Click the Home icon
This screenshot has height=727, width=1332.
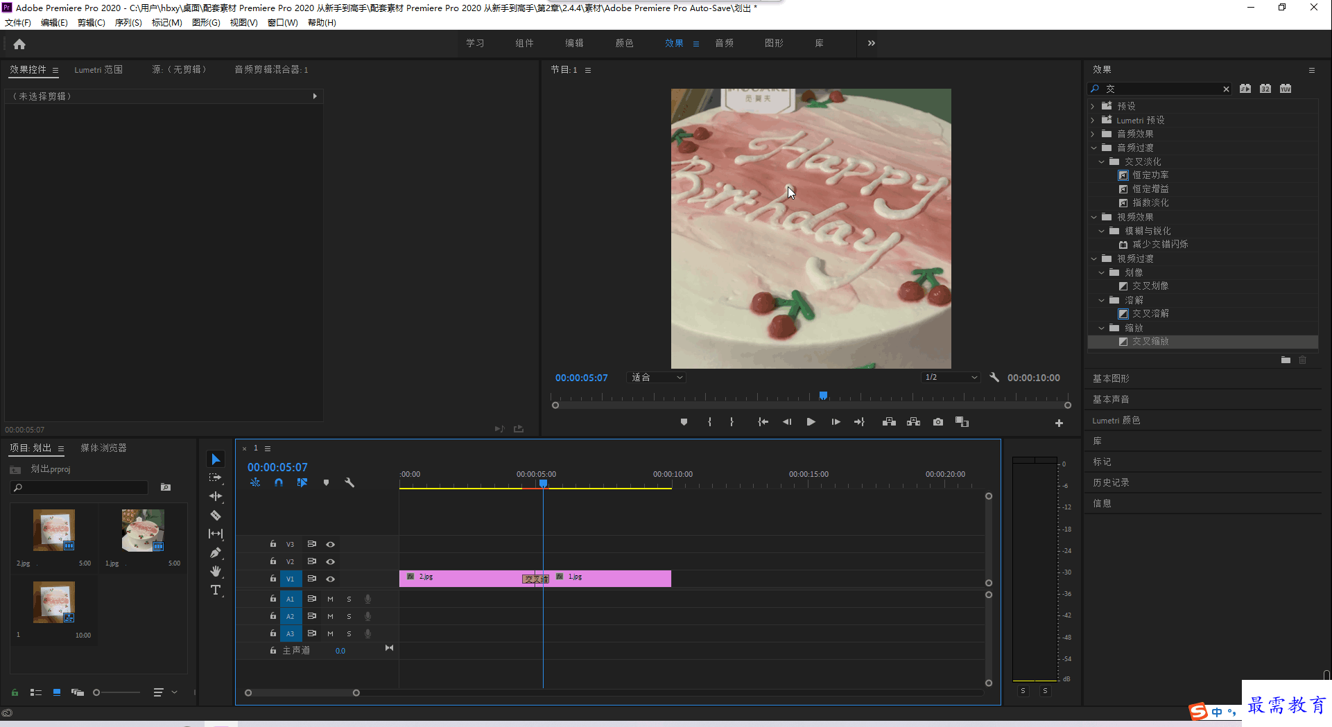pyautogui.click(x=19, y=44)
